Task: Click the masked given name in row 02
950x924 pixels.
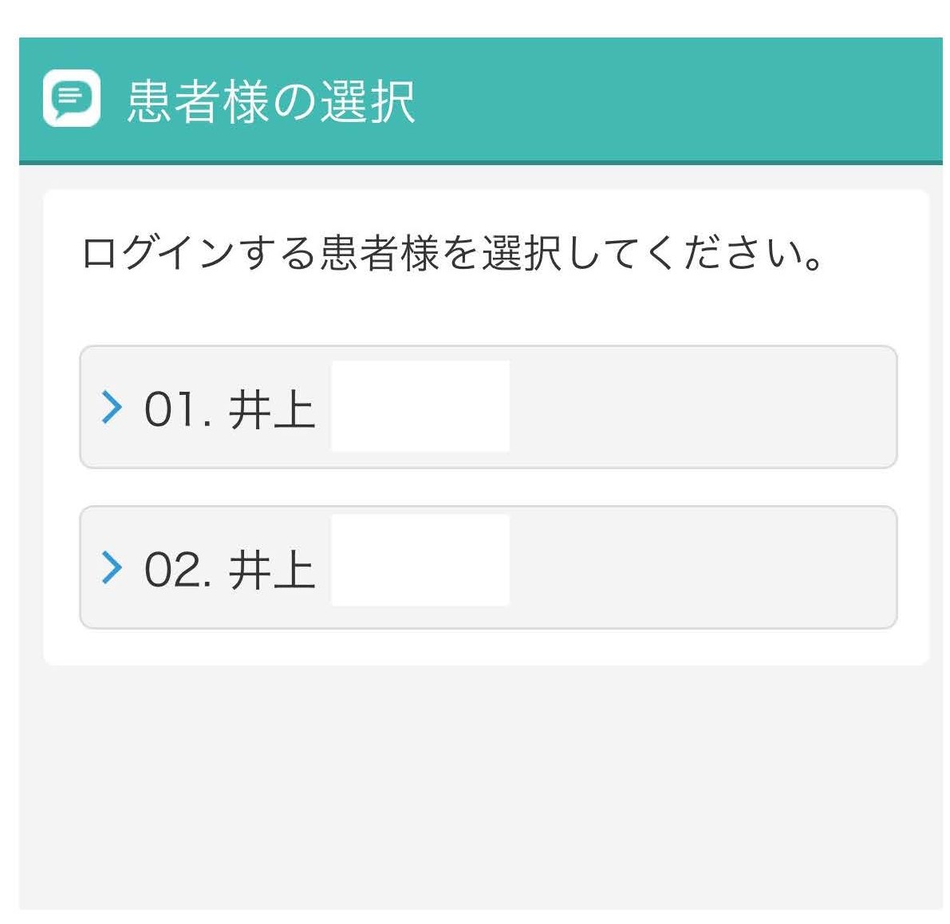Action: pos(420,560)
